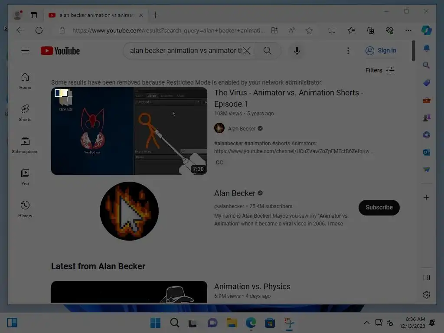Open the Copilot sidebar button
Image resolution: width=444 pixels, height=333 pixels.
(x=427, y=30)
